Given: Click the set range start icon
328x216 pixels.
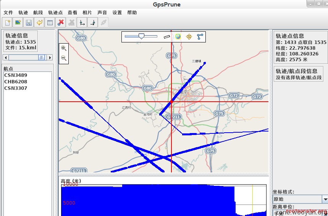Looking at the screenshot, I should coord(82,23).
